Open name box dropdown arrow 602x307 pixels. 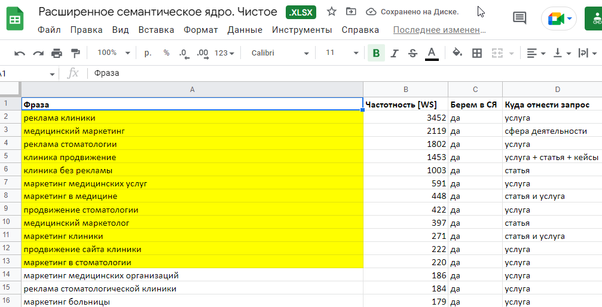(52, 74)
